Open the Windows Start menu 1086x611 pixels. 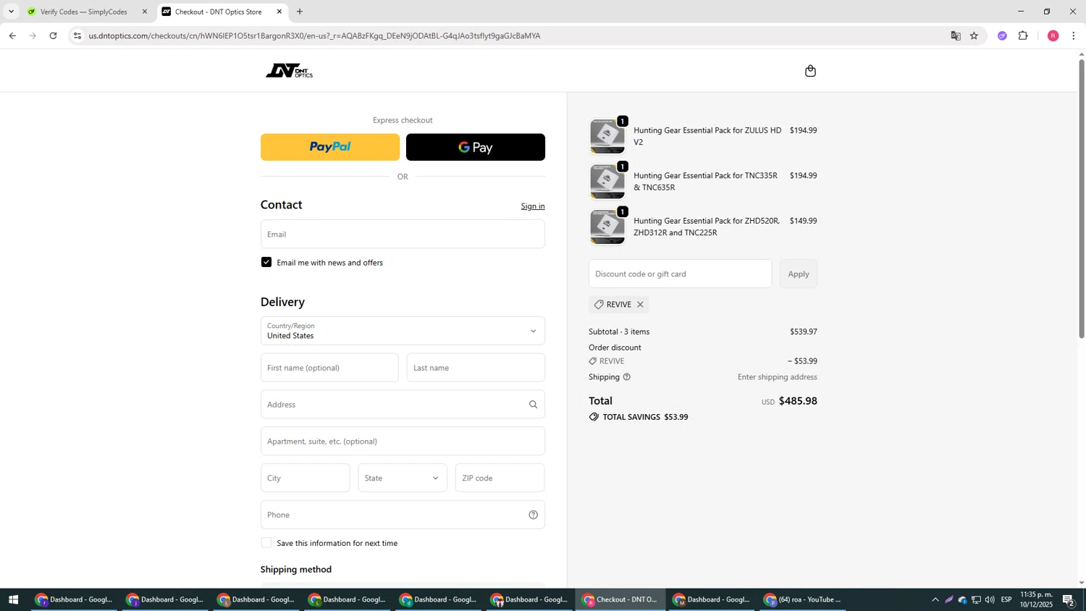coord(13,599)
